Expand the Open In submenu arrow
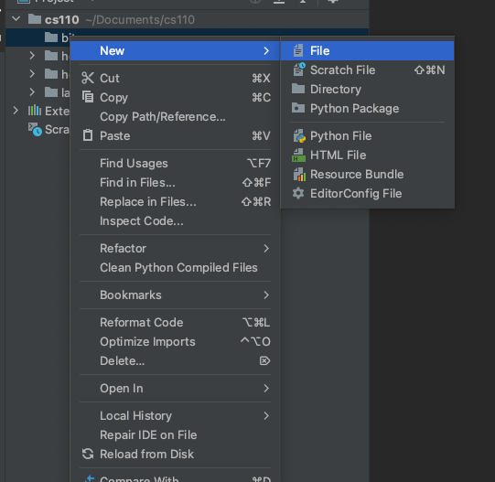The height and width of the screenshot is (482, 495). (266, 388)
